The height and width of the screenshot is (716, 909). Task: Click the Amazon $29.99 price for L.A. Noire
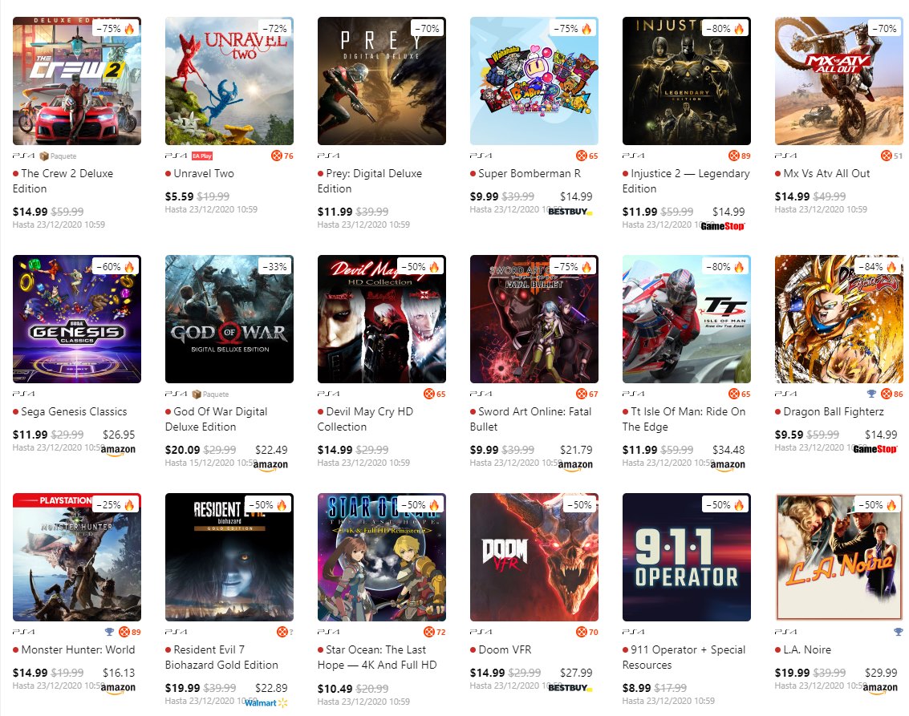[881, 673]
